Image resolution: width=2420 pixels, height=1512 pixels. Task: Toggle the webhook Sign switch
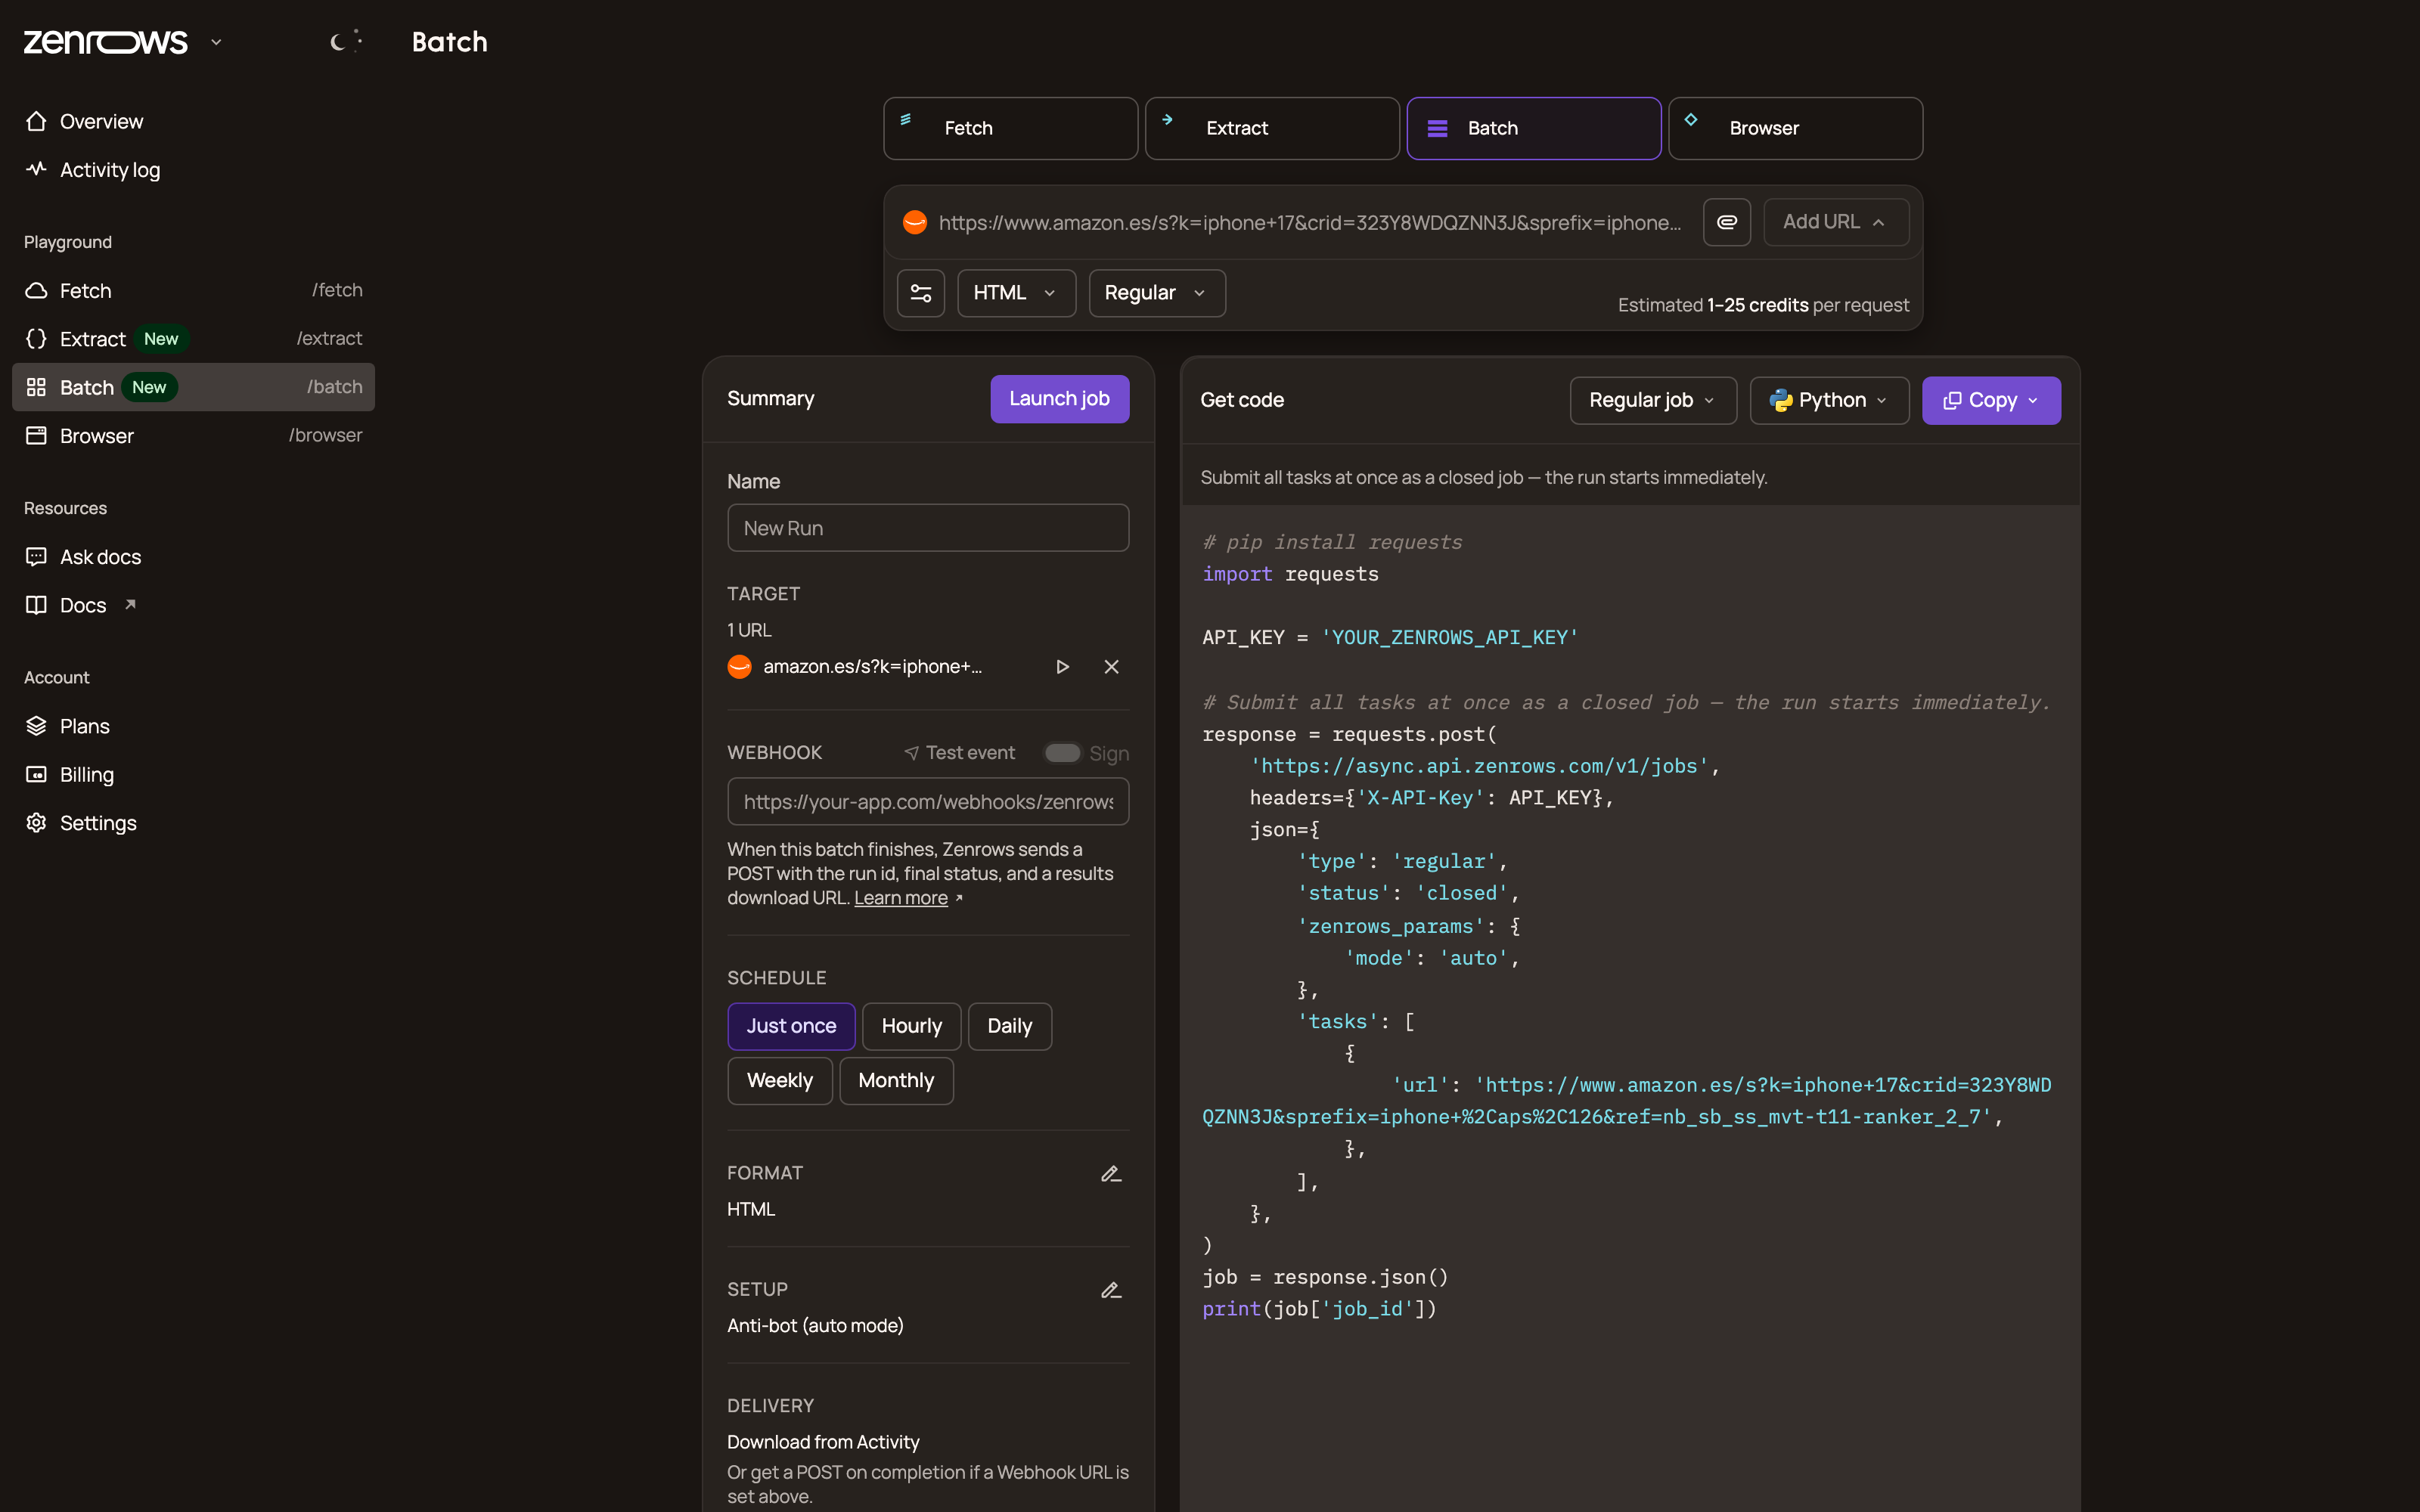coord(1062,753)
